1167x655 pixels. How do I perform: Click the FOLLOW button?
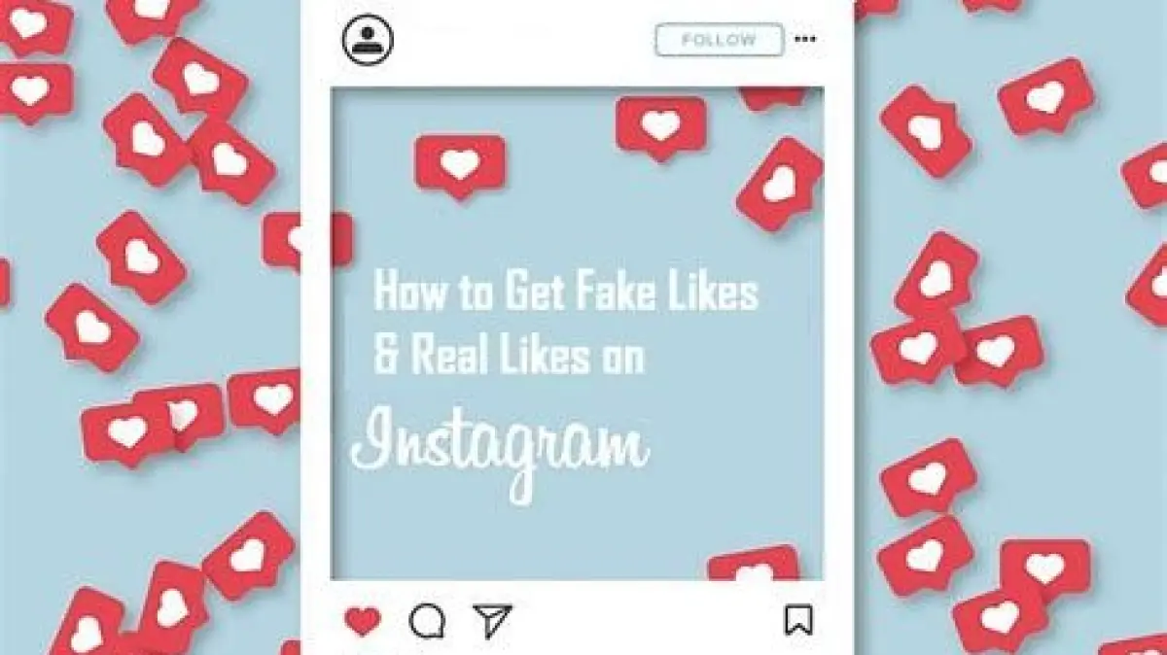[719, 40]
